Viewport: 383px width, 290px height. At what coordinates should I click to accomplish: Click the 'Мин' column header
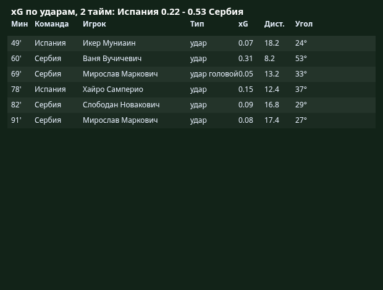pos(20,24)
